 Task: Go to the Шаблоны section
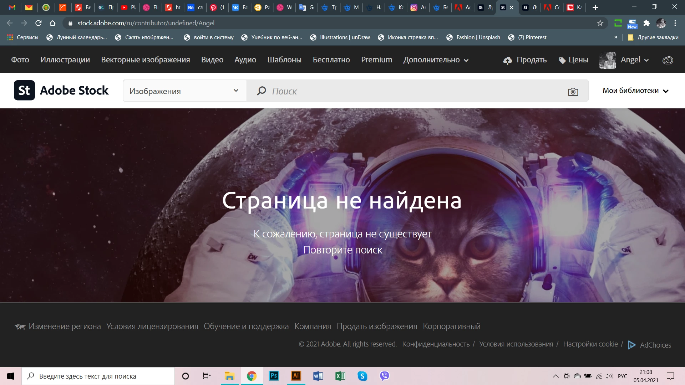(x=284, y=60)
